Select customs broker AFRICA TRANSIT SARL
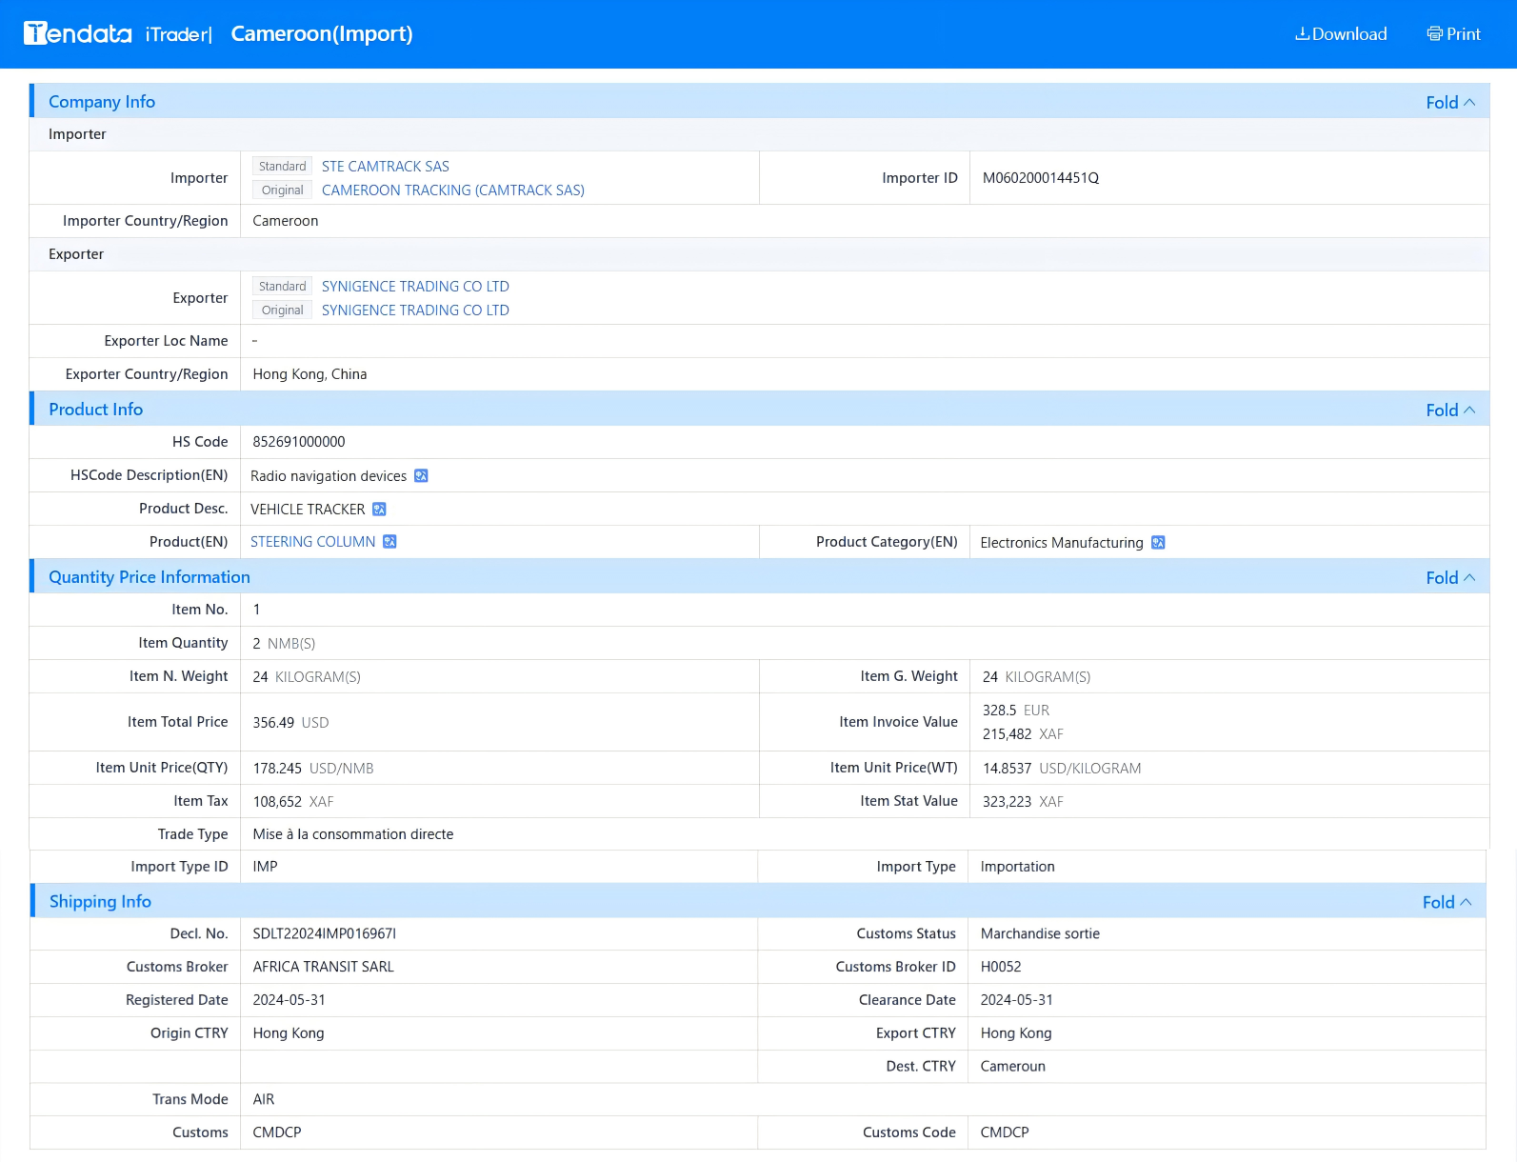 pos(324,966)
